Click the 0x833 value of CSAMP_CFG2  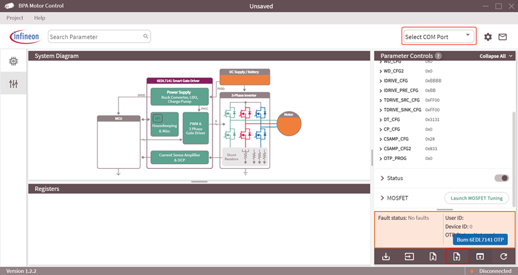[x=431, y=149]
